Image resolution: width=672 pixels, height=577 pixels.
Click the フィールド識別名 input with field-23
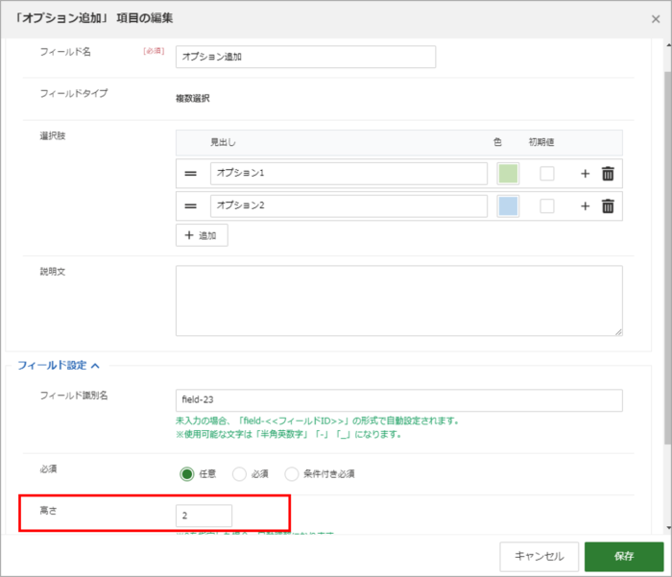coord(399,400)
